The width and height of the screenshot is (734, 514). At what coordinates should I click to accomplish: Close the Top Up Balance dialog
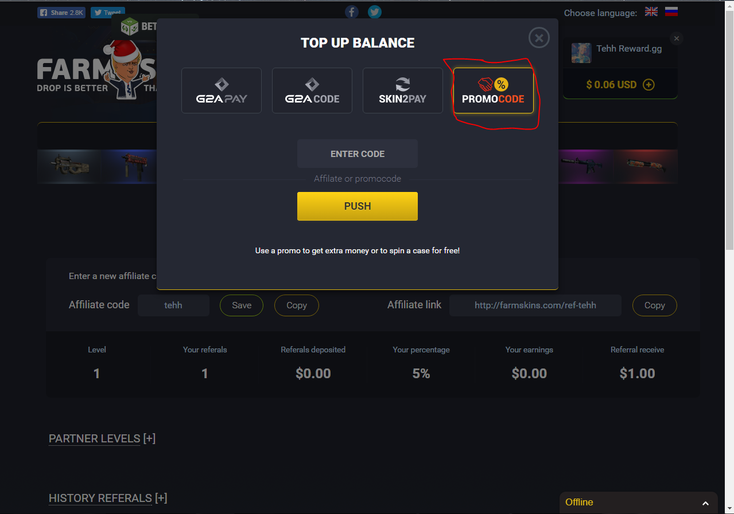click(539, 38)
